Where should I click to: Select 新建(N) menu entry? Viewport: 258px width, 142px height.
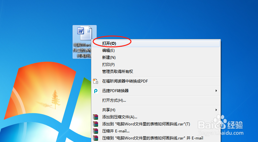click(x=156, y=58)
